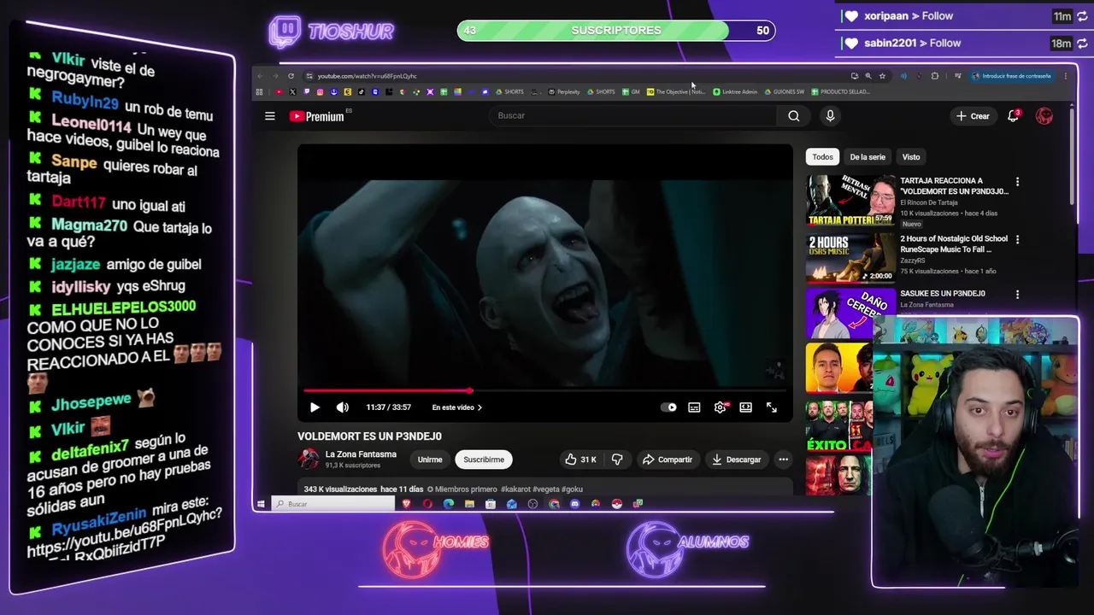1094x615 pixels.
Task: Open the YouTube hamburger guide menu
Action: [270, 116]
